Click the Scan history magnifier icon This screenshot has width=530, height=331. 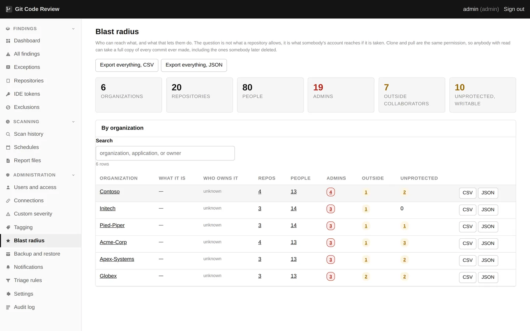click(8, 134)
